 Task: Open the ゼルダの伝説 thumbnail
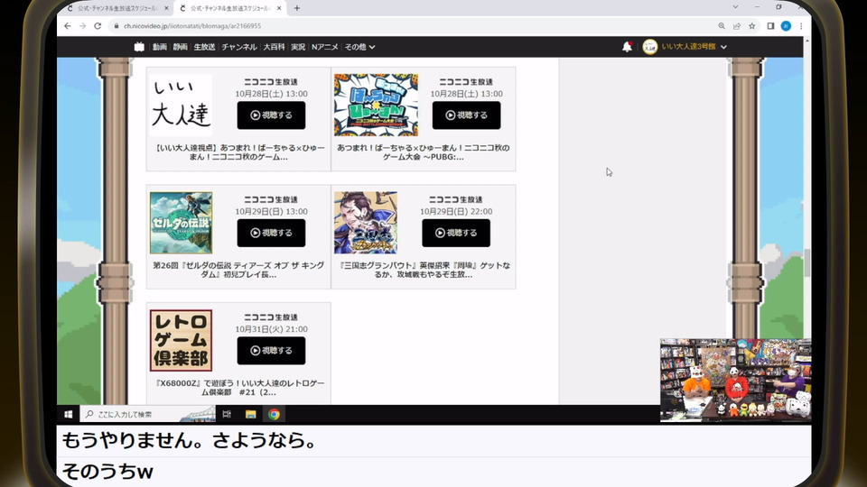tap(181, 223)
